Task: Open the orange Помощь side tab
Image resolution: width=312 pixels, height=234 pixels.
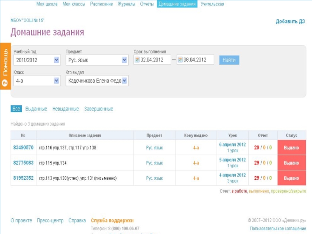Action: (x=5, y=66)
